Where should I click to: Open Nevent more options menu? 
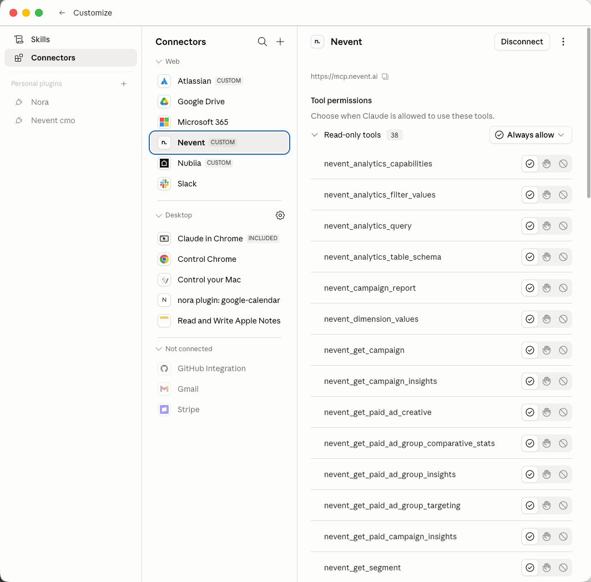[563, 42]
